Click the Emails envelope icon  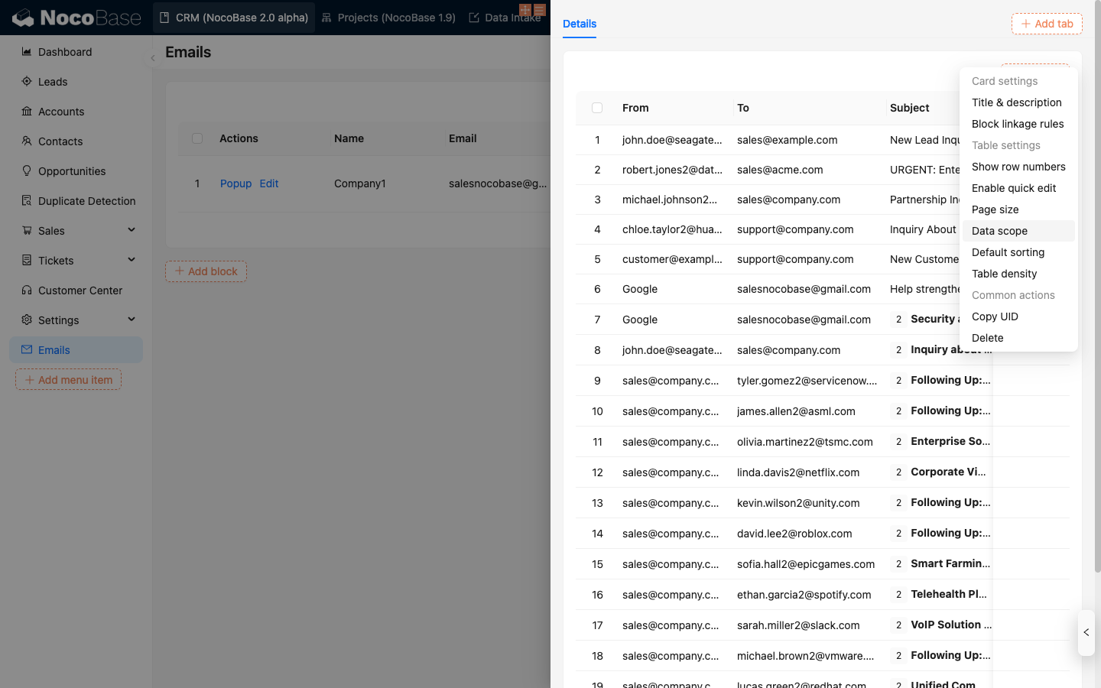pos(27,350)
